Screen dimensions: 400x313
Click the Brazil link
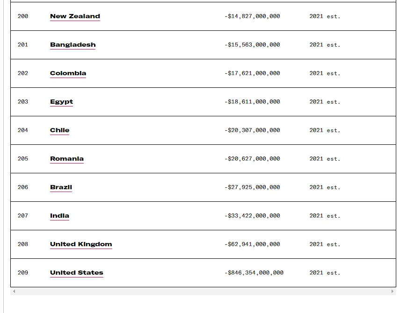point(61,187)
